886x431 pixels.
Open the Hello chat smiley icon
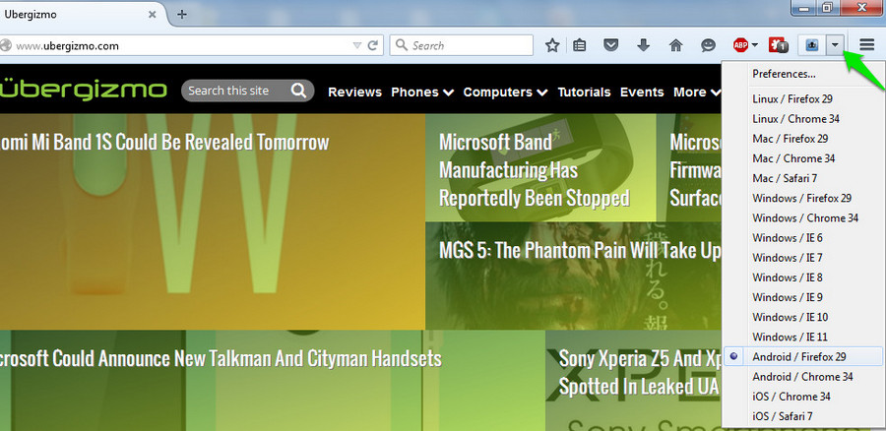coord(708,45)
